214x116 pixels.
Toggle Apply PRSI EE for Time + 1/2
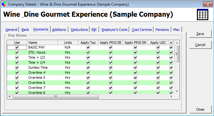coord(110,57)
